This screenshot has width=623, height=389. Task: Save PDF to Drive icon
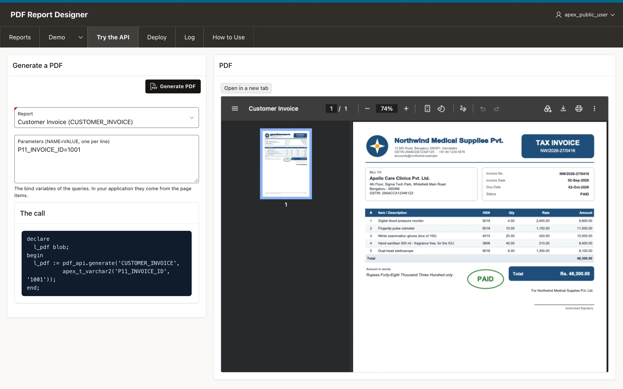pyautogui.click(x=548, y=108)
